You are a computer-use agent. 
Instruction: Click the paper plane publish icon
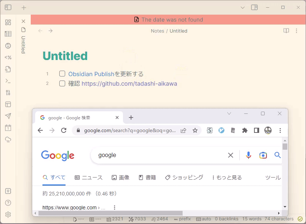coord(8,116)
